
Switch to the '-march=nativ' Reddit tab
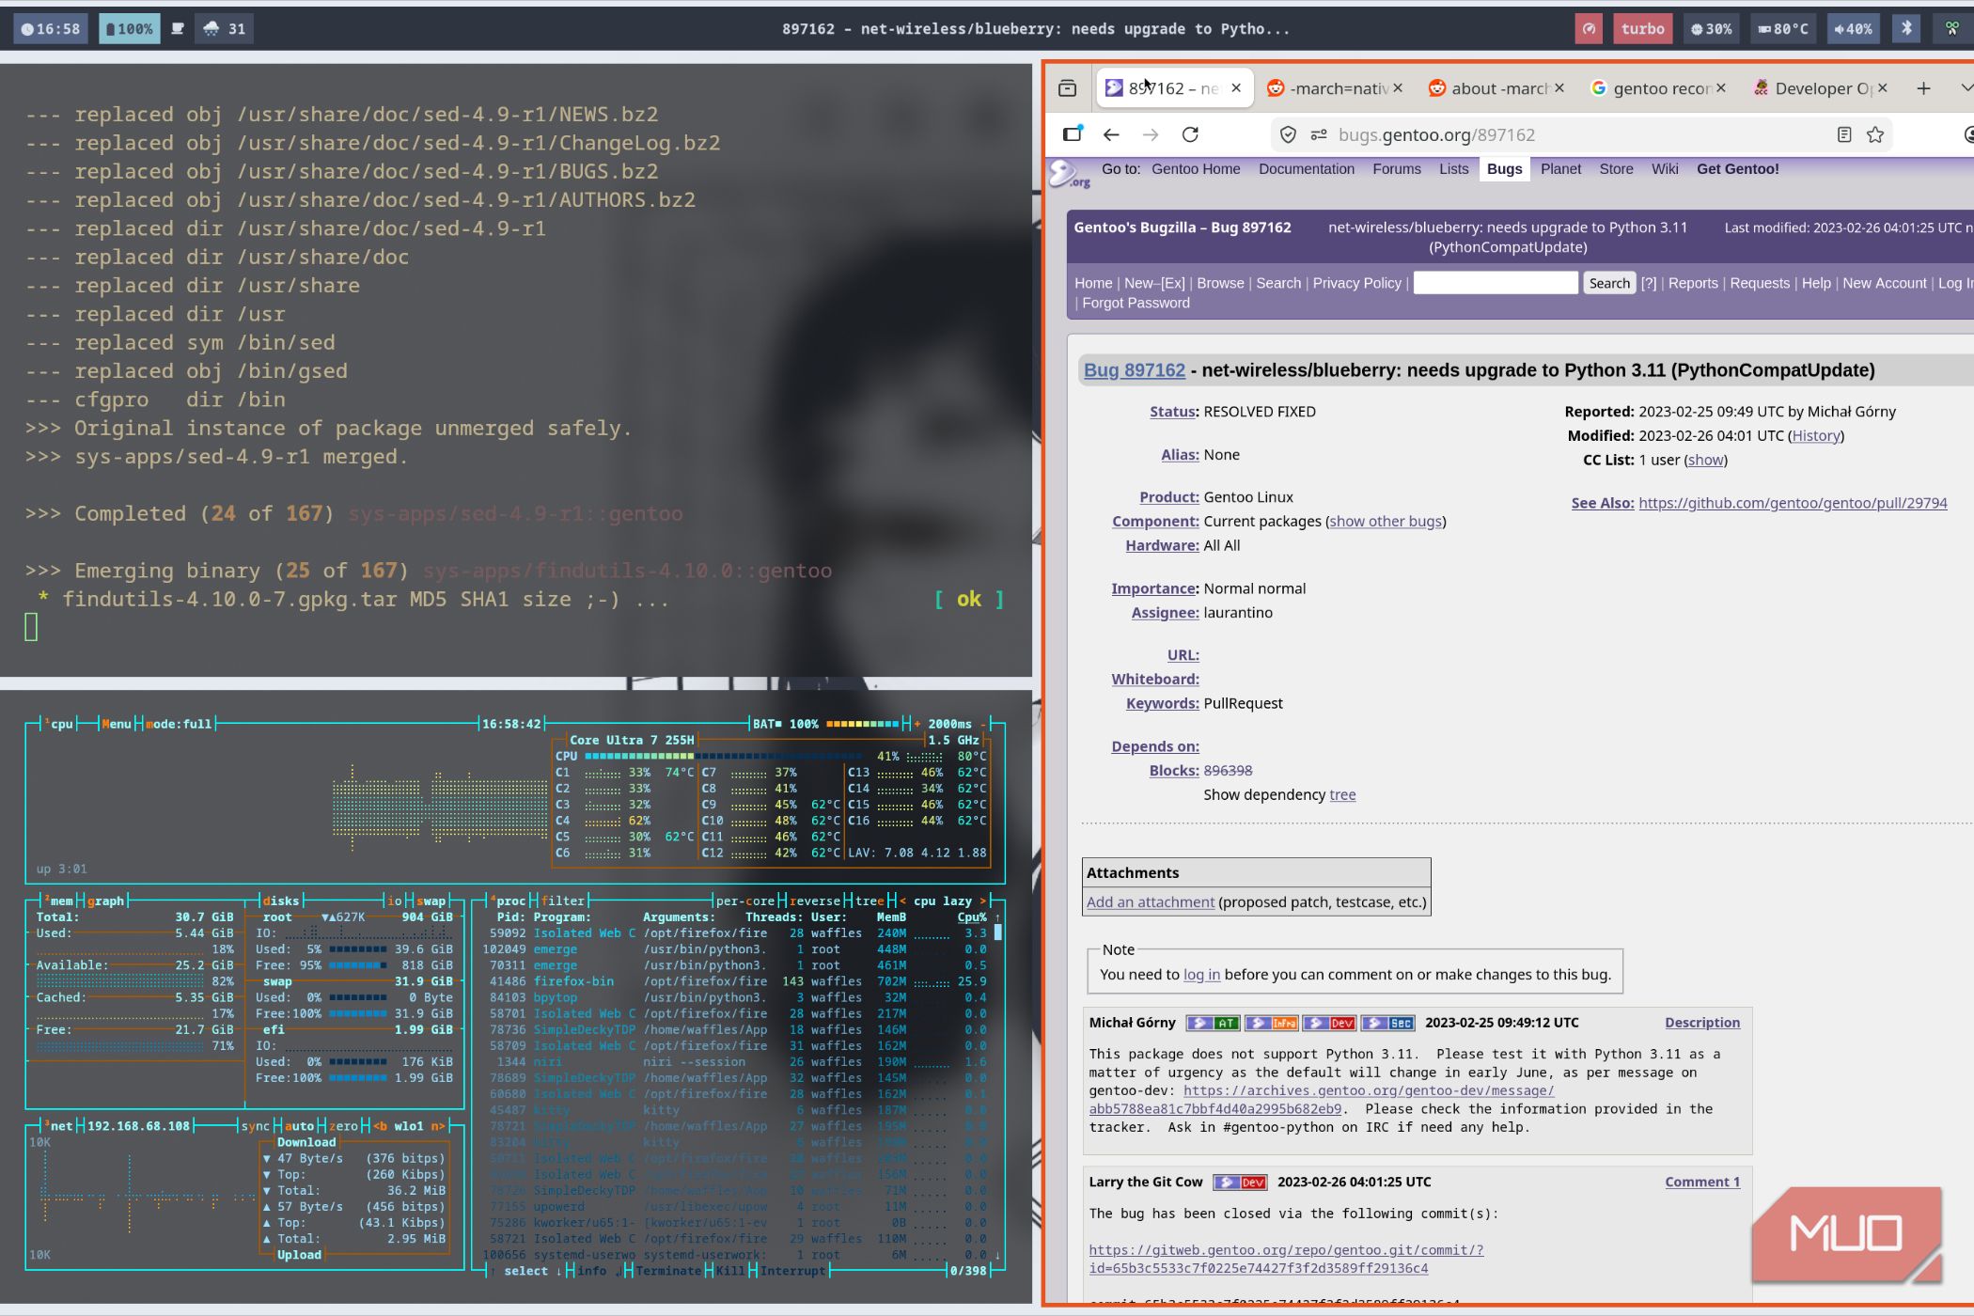click(1325, 88)
